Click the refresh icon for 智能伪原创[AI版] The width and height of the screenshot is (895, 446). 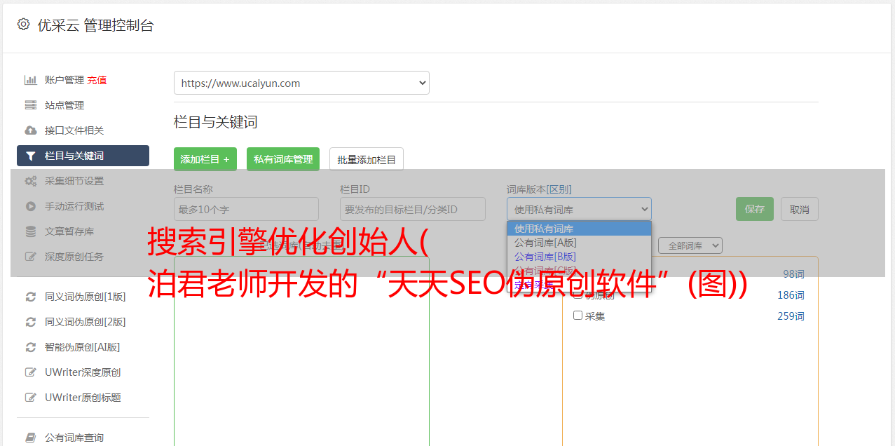[31, 347]
